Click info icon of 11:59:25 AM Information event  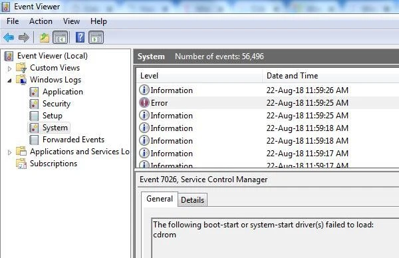coord(144,115)
